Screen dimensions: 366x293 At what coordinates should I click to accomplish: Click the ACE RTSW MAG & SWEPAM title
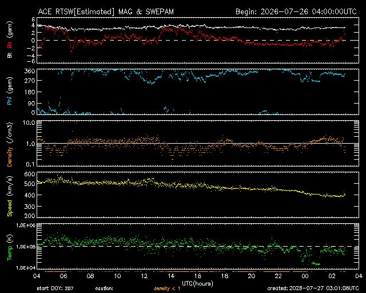coord(106,11)
